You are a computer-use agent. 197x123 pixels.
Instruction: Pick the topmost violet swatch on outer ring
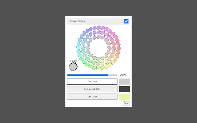(98, 27)
